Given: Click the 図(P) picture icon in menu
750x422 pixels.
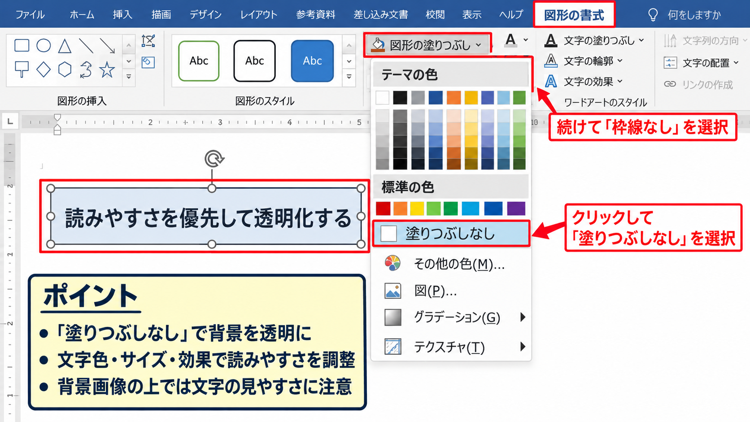Looking at the screenshot, I should 392,291.
